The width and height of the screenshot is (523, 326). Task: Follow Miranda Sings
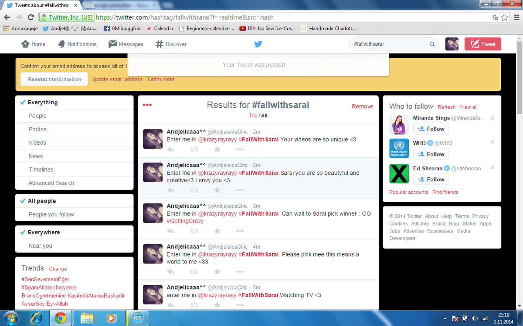click(431, 129)
